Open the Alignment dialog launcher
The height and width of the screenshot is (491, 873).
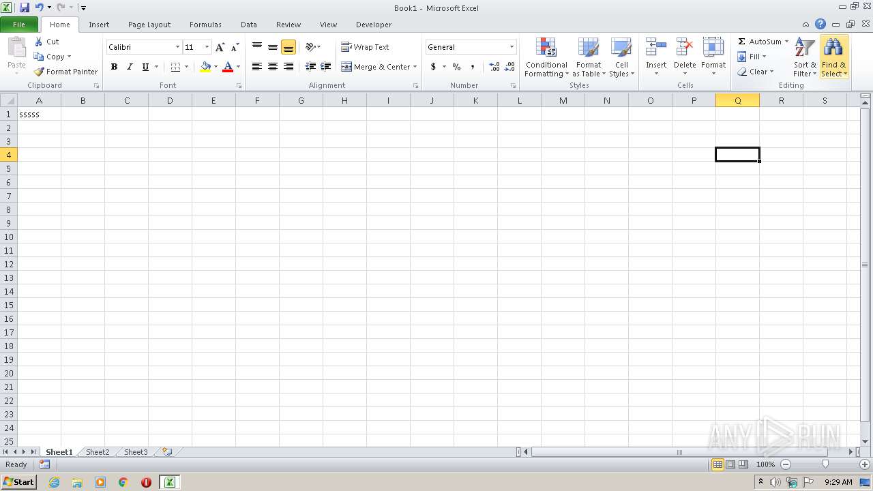click(416, 86)
